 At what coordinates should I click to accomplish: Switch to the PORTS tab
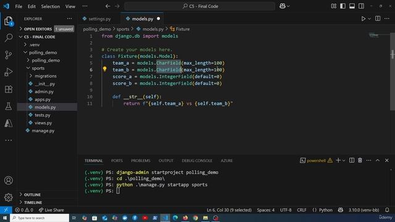coord(117,160)
